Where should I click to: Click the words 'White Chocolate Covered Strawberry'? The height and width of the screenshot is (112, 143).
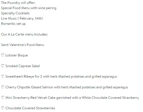click(x=110, y=98)
